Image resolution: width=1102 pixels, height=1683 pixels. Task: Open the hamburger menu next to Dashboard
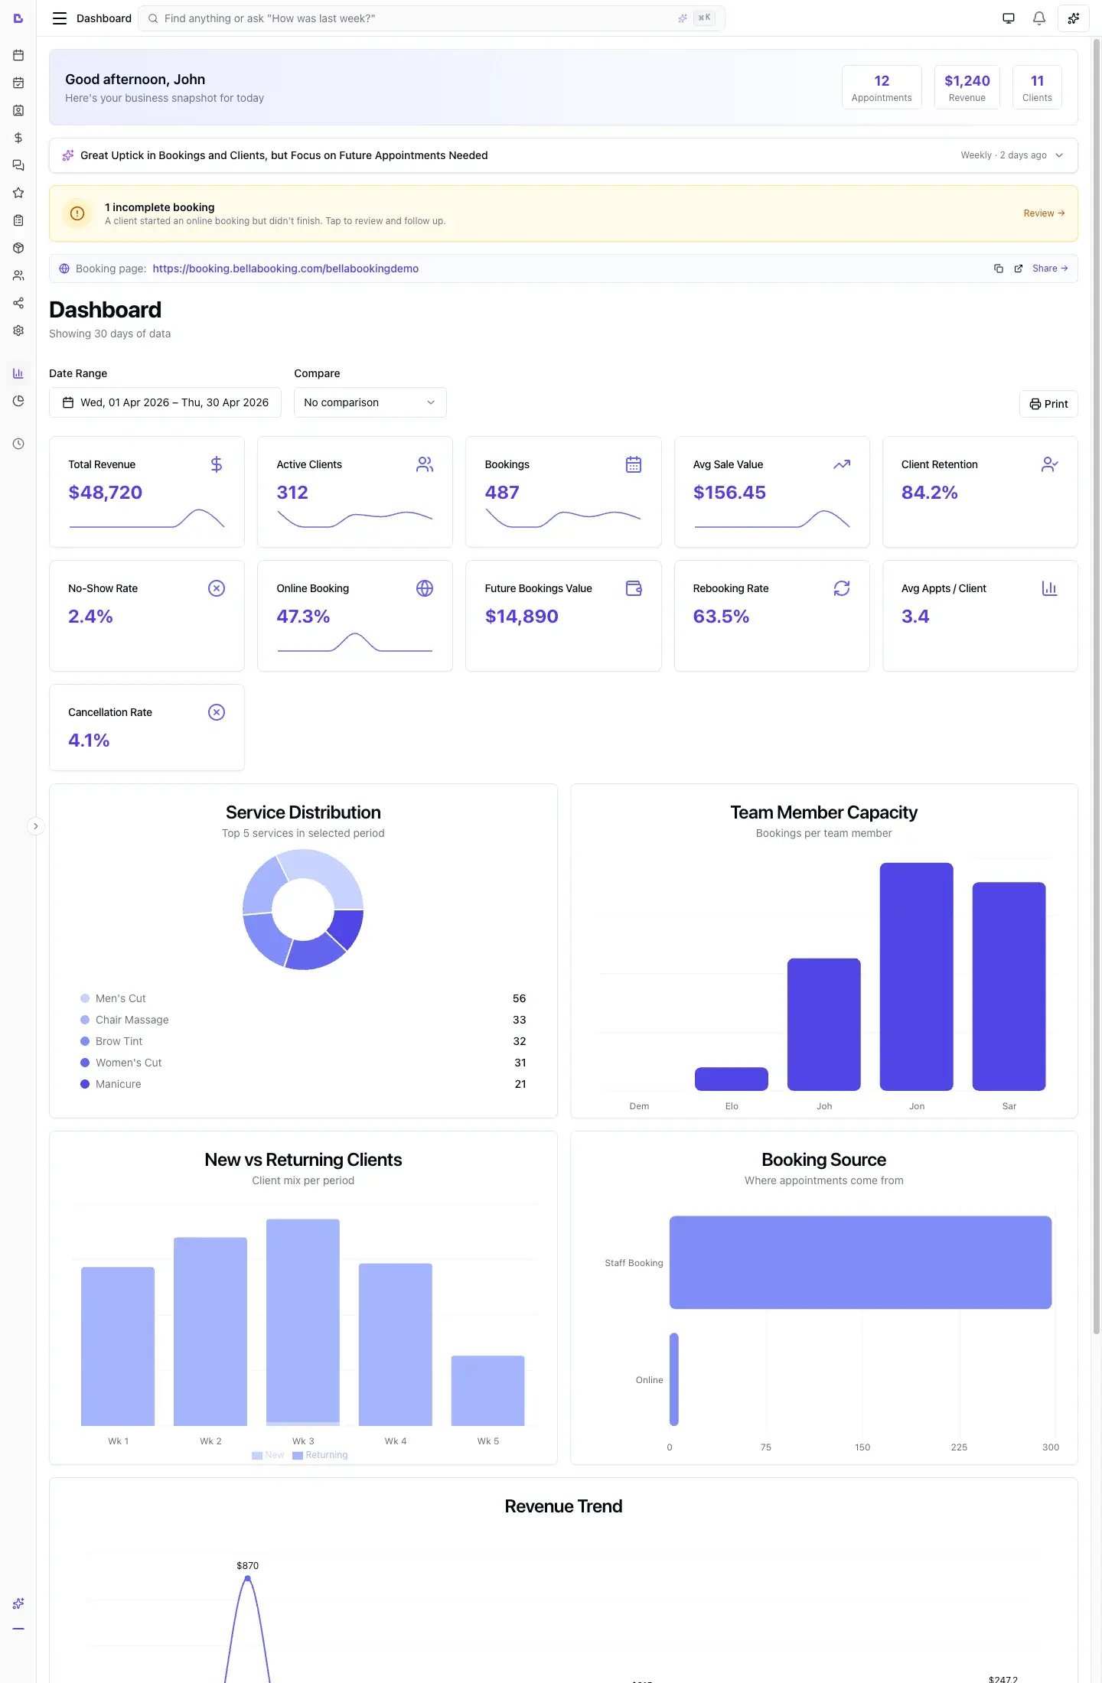click(59, 18)
